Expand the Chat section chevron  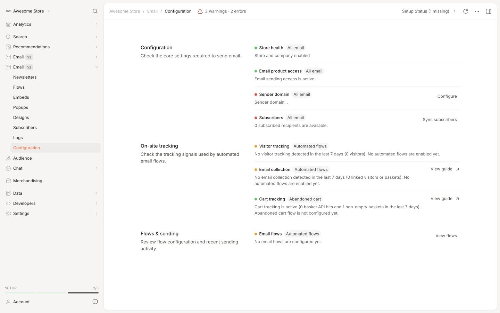pos(97,168)
